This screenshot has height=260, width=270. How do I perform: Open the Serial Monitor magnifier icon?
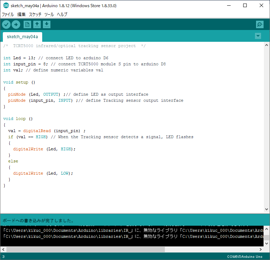click(260, 24)
